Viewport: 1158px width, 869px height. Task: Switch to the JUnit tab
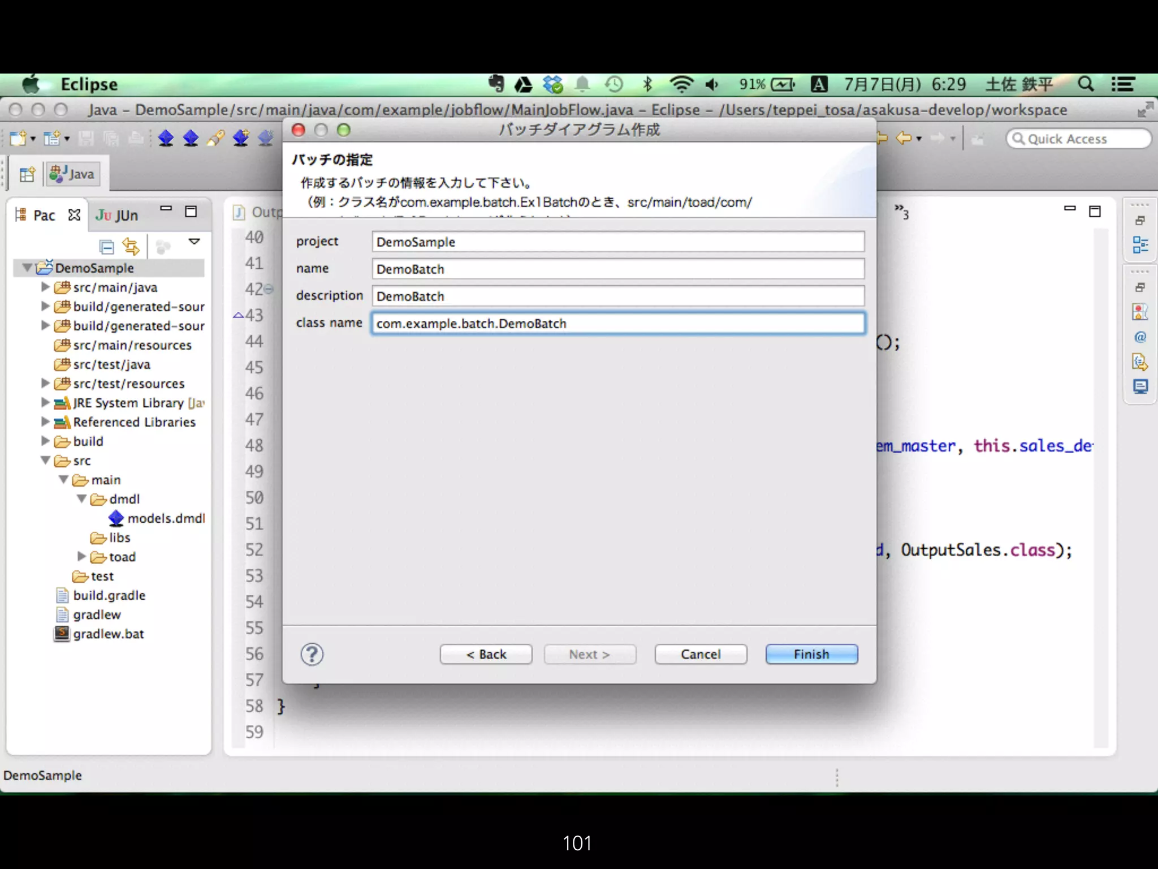(x=117, y=216)
